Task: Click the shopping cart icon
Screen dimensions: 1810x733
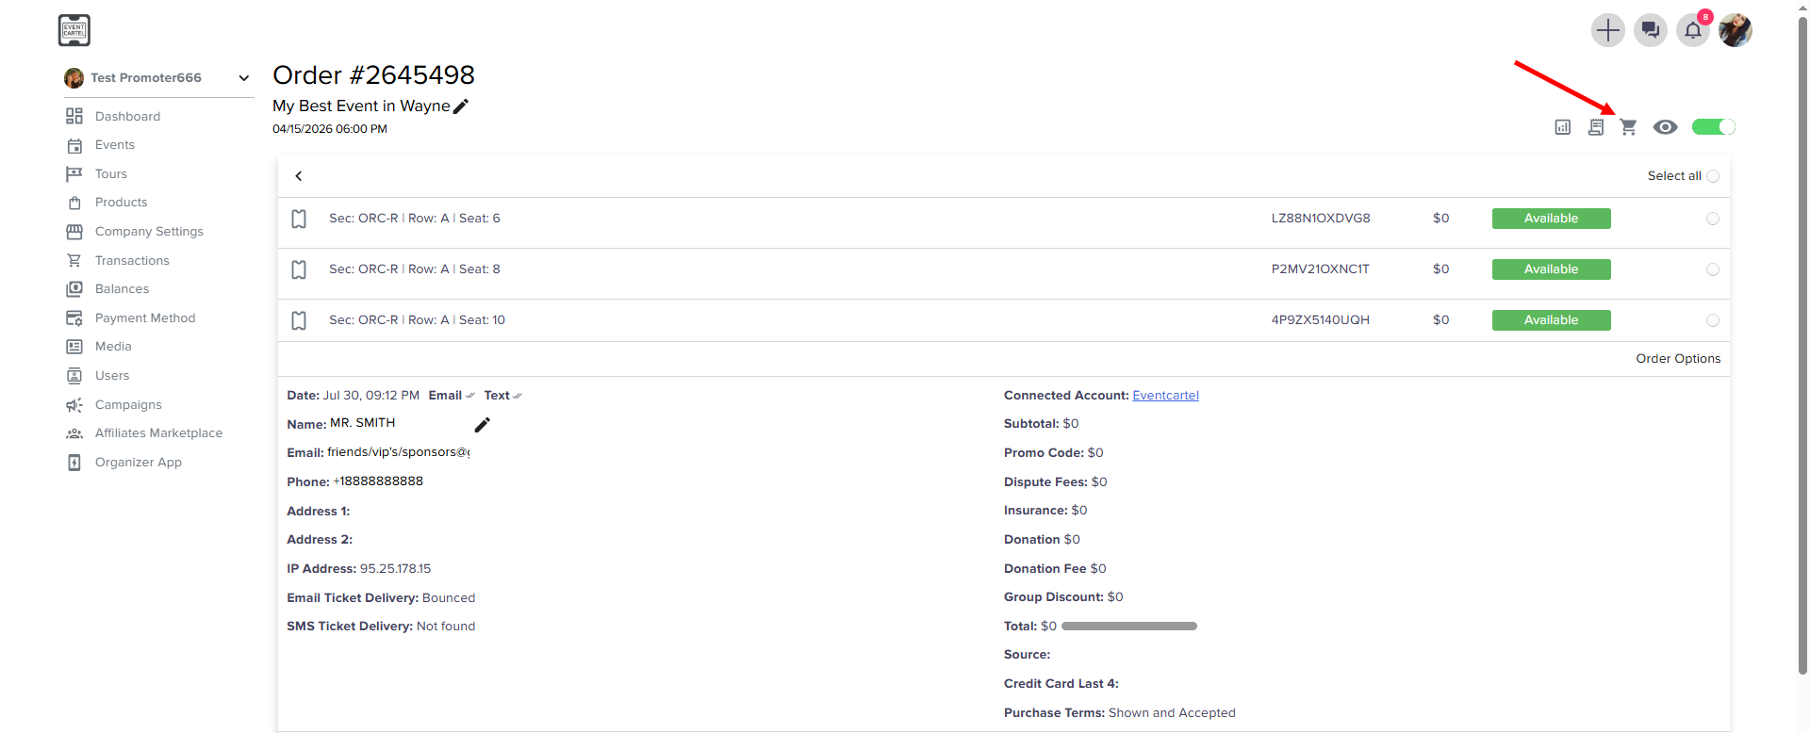Action: 1628,127
